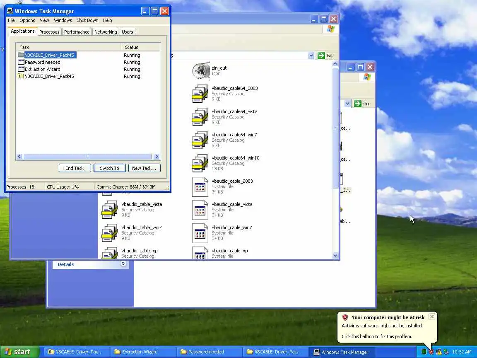Activate Password needed taskbar button
The height and width of the screenshot is (358, 477).
(x=209, y=352)
